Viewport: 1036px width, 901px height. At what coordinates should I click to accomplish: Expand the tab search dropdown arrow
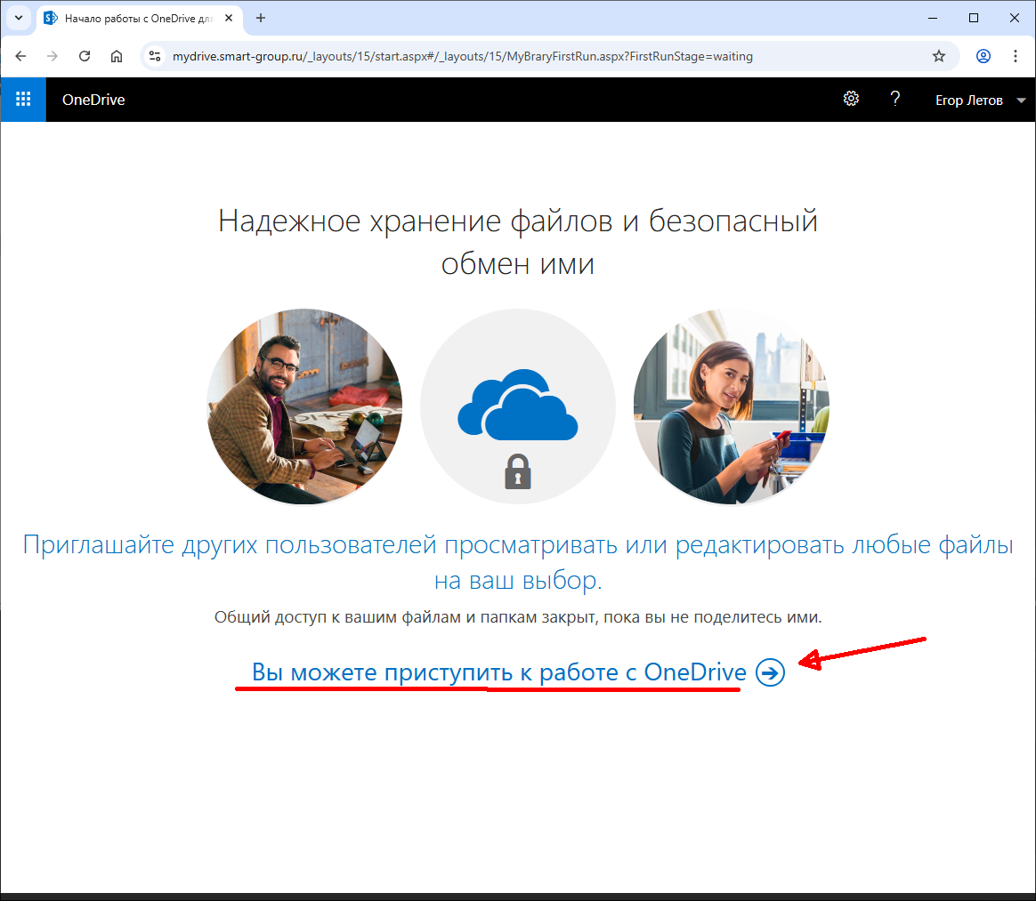pyautogui.click(x=18, y=18)
